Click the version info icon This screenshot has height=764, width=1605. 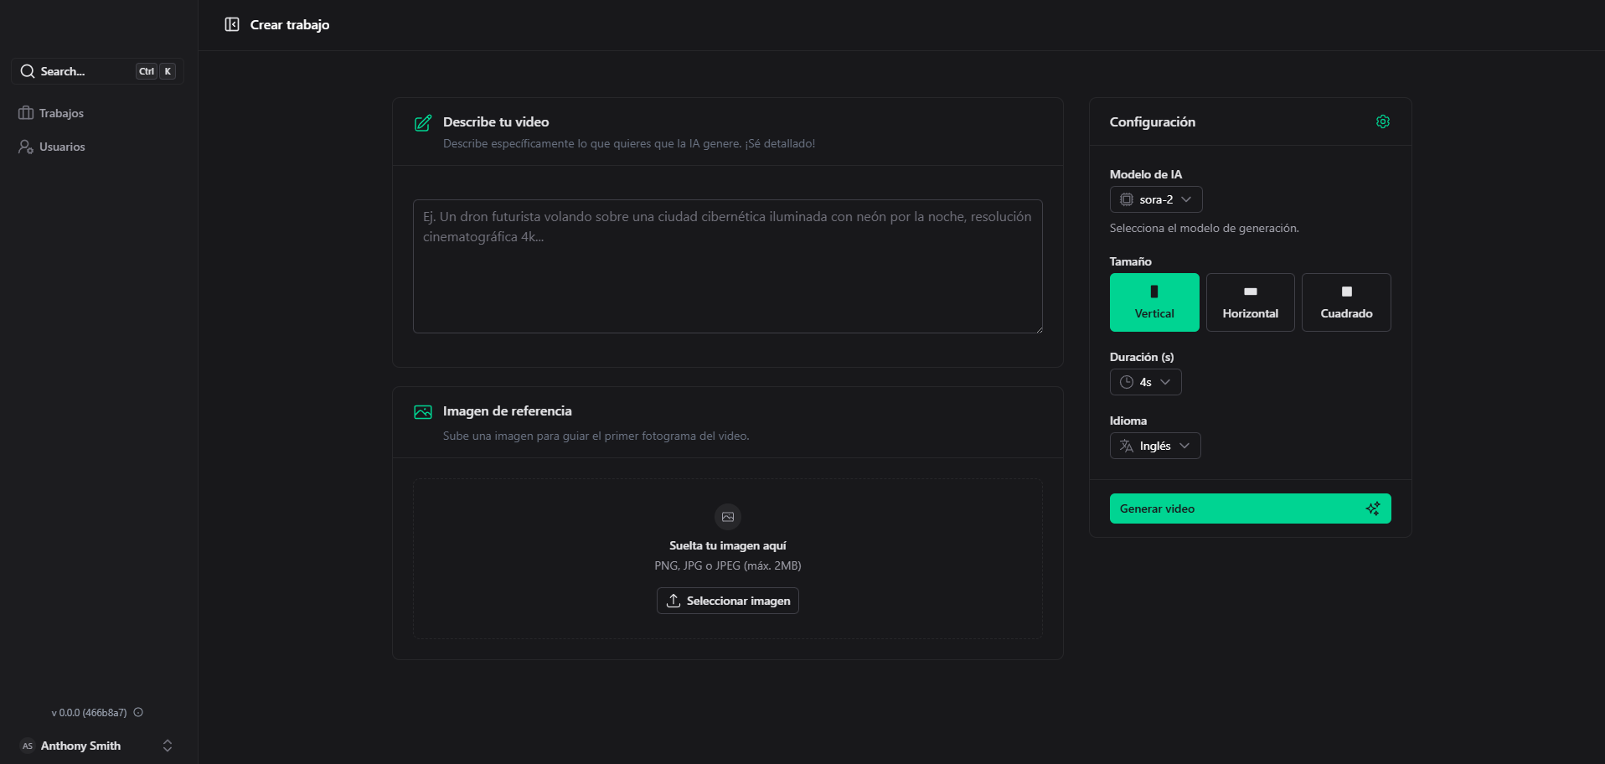pyautogui.click(x=138, y=712)
